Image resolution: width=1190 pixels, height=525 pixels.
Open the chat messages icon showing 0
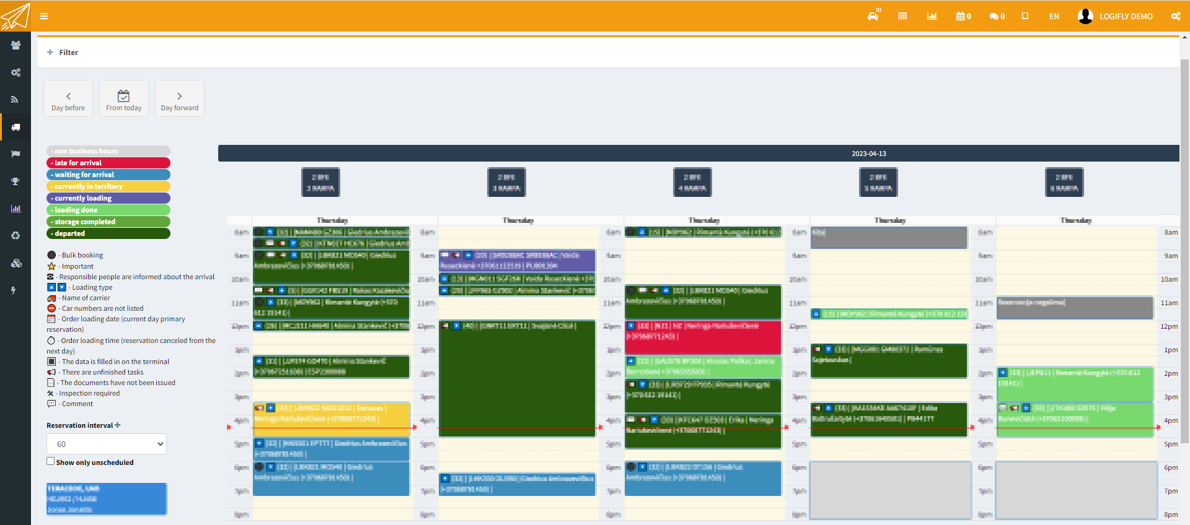[997, 16]
